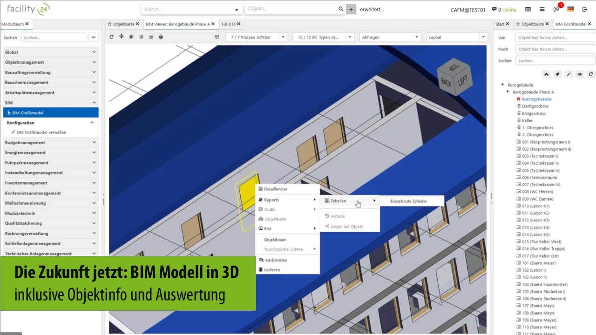The height and width of the screenshot is (335, 596).
Task: Switch to the Tür-016 tab
Action: coord(231,24)
